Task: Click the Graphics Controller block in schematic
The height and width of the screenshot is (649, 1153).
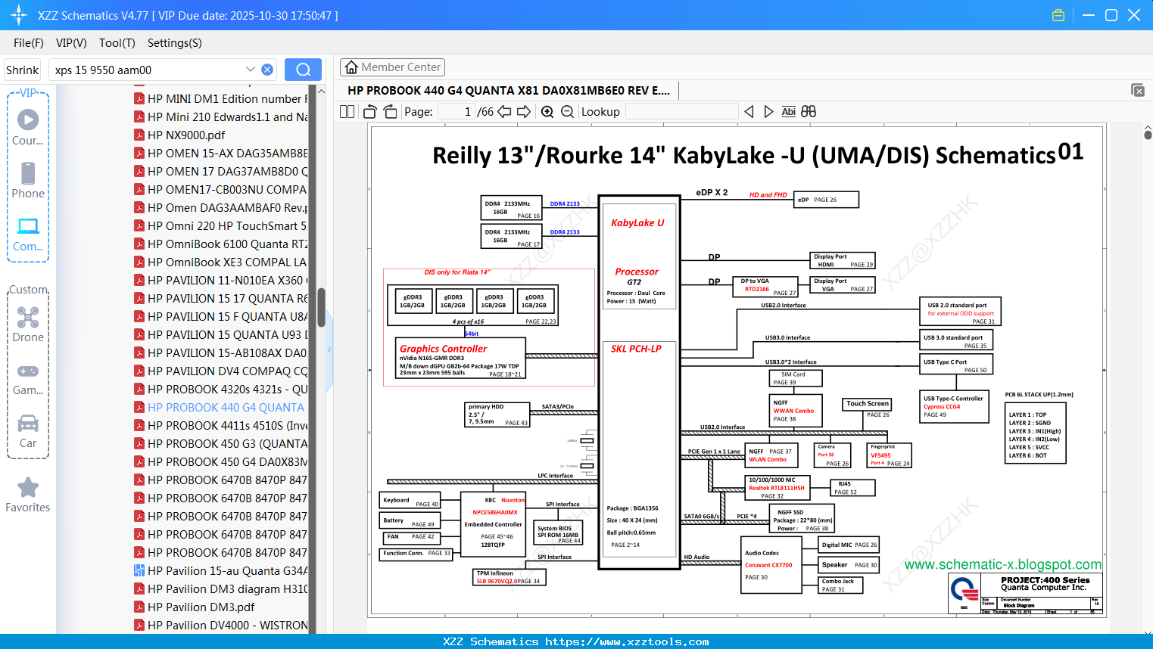Action: pyautogui.click(x=461, y=359)
